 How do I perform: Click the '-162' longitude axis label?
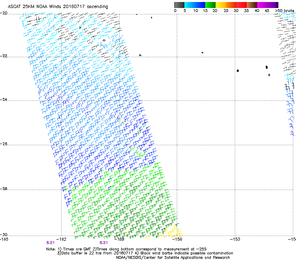pos(61,239)
